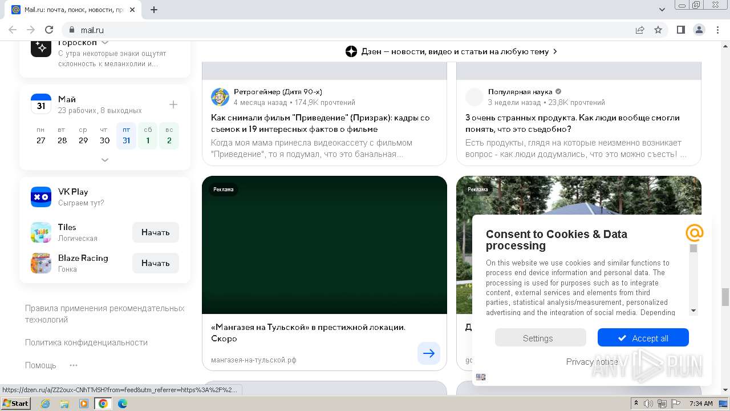Expand the calendar with down chevron
730x411 pixels.
(105, 160)
